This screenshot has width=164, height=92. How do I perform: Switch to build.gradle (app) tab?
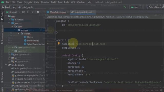[x=83, y=12]
